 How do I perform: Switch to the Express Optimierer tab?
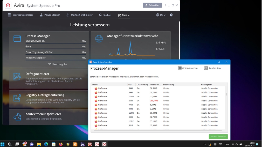tap(20, 15)
